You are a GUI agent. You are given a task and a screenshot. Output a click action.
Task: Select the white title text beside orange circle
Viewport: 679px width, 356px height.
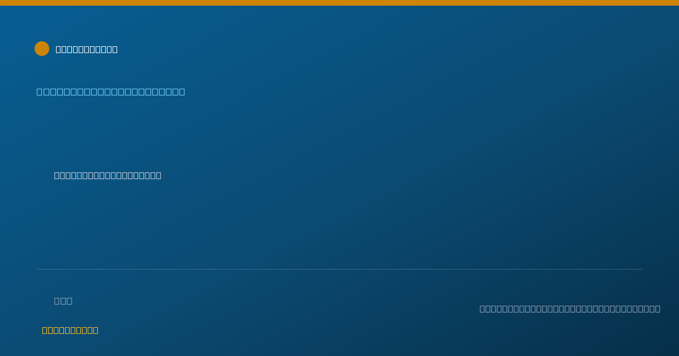pos(87,49)
